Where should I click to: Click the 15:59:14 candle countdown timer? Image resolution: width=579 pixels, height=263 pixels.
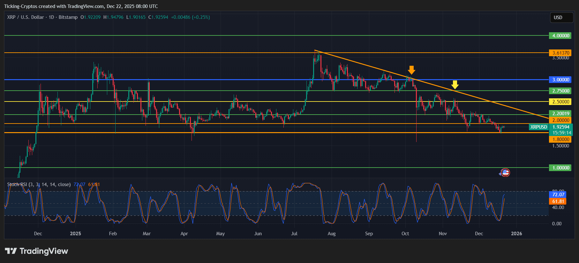(561, 133)
